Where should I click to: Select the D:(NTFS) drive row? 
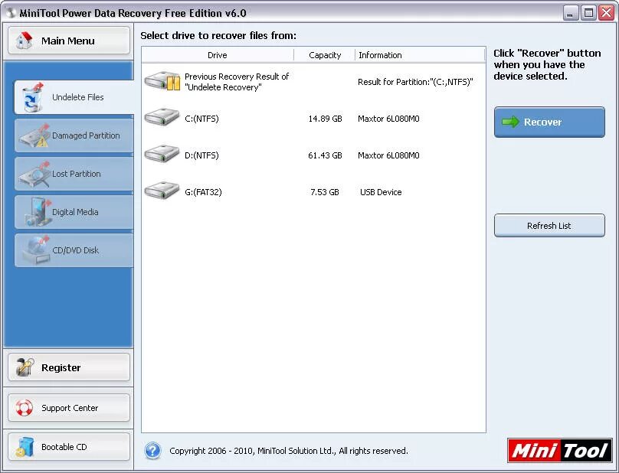(x=314, y=155)
